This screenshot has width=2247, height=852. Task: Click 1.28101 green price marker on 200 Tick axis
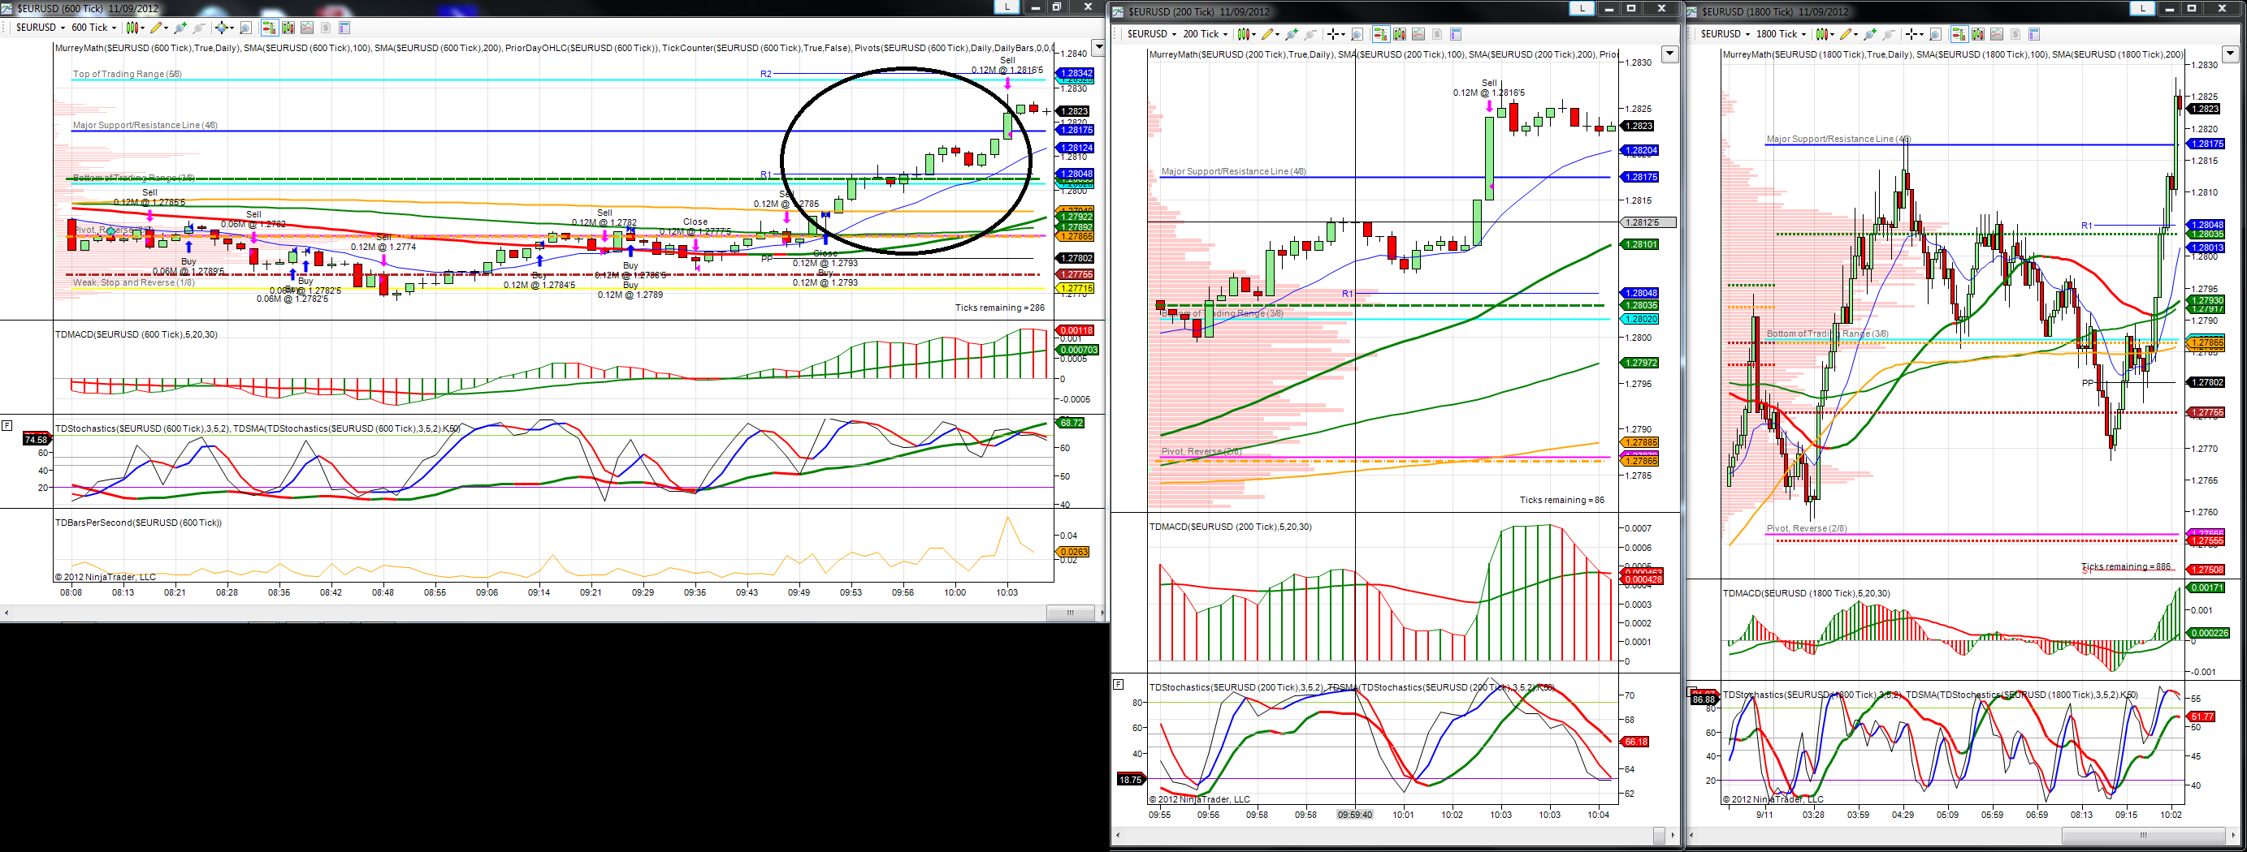point(1640,245)
